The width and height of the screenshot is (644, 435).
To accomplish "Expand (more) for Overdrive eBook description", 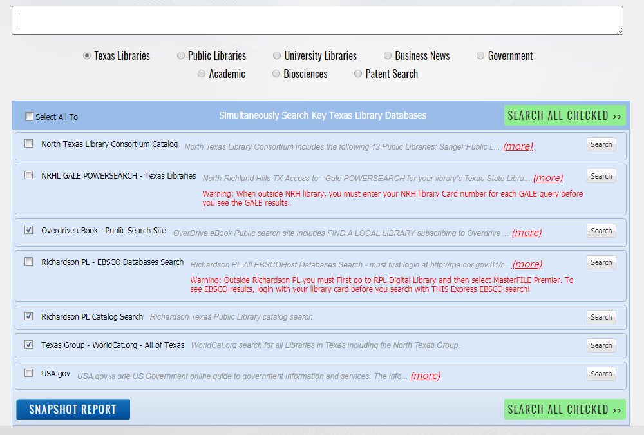I will (527, 233).
